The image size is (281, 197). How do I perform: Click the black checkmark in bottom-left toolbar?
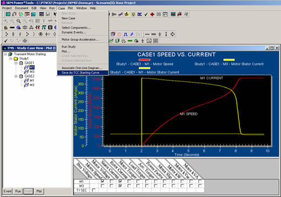5,41
